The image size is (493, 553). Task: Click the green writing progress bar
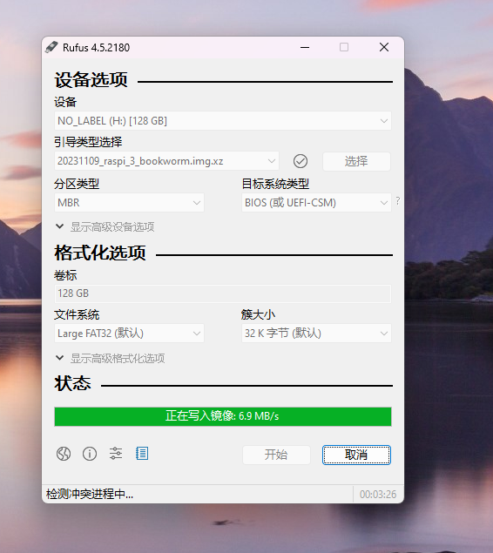[223, 416]
